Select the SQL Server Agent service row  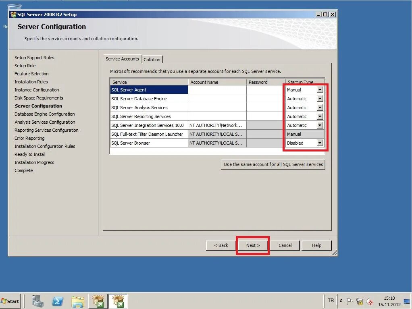(149, 90)
